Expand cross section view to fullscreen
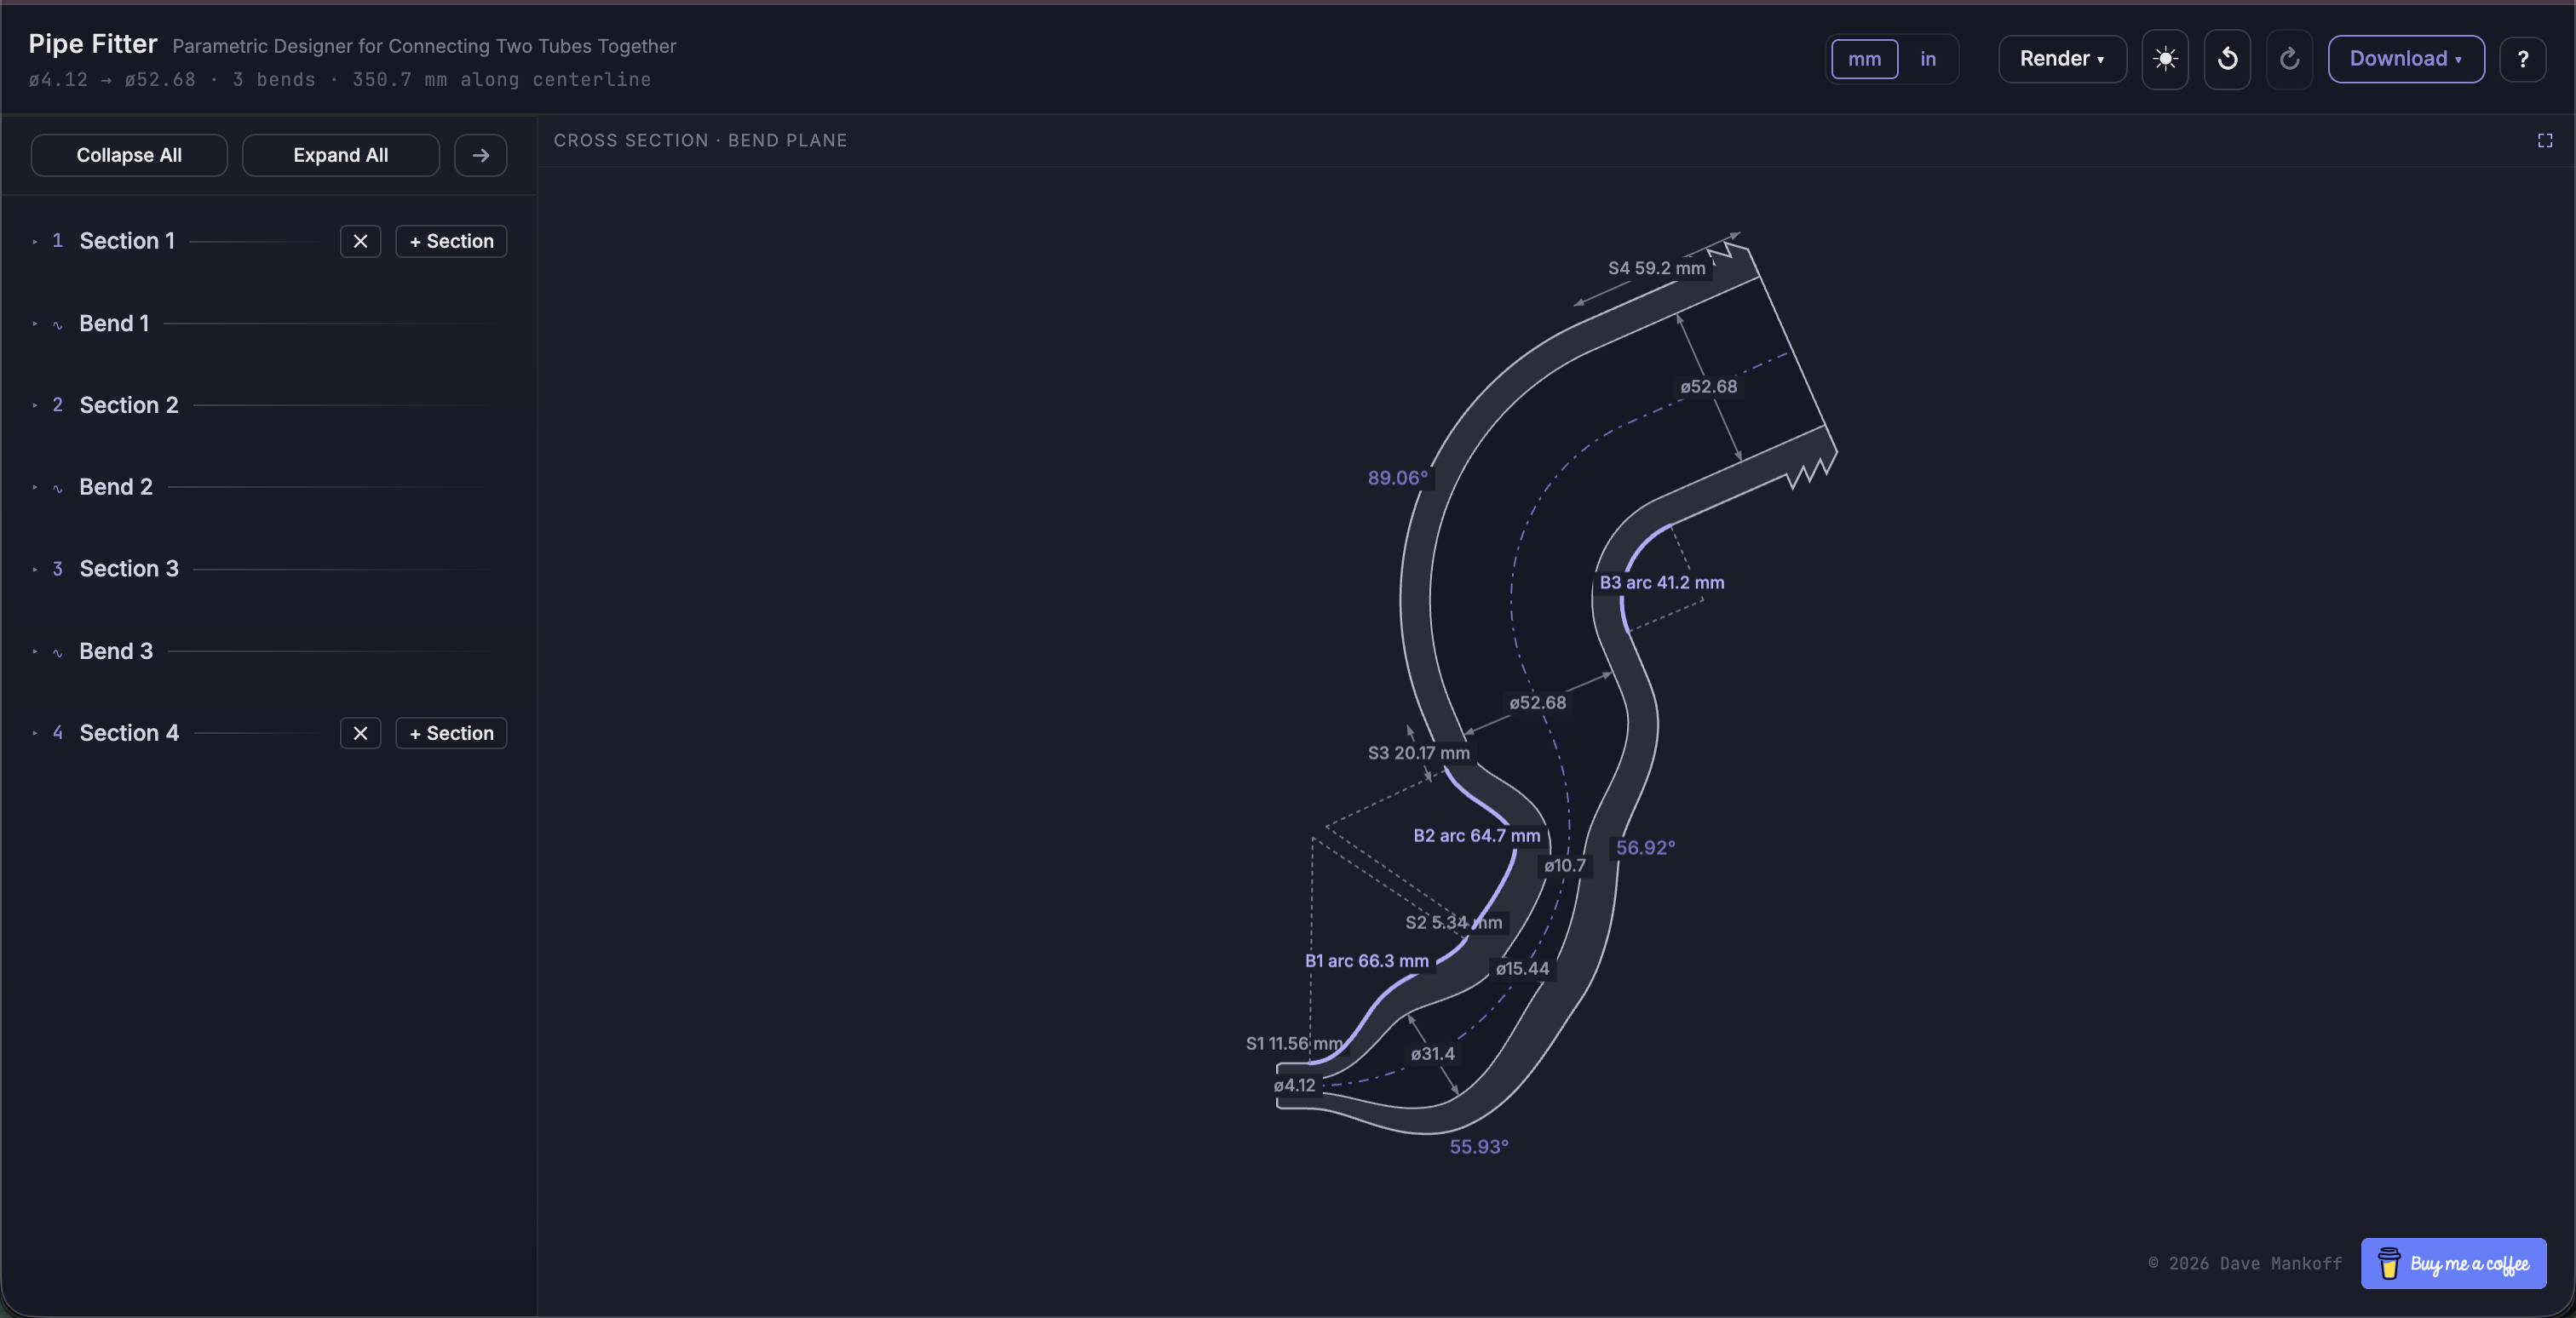The image size is (2576, 1318). (2545, 140)
